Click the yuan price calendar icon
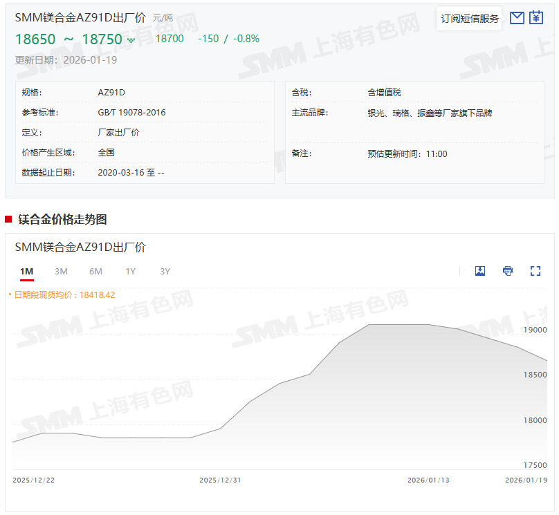The image size is (559, 515). pos(536,18)
